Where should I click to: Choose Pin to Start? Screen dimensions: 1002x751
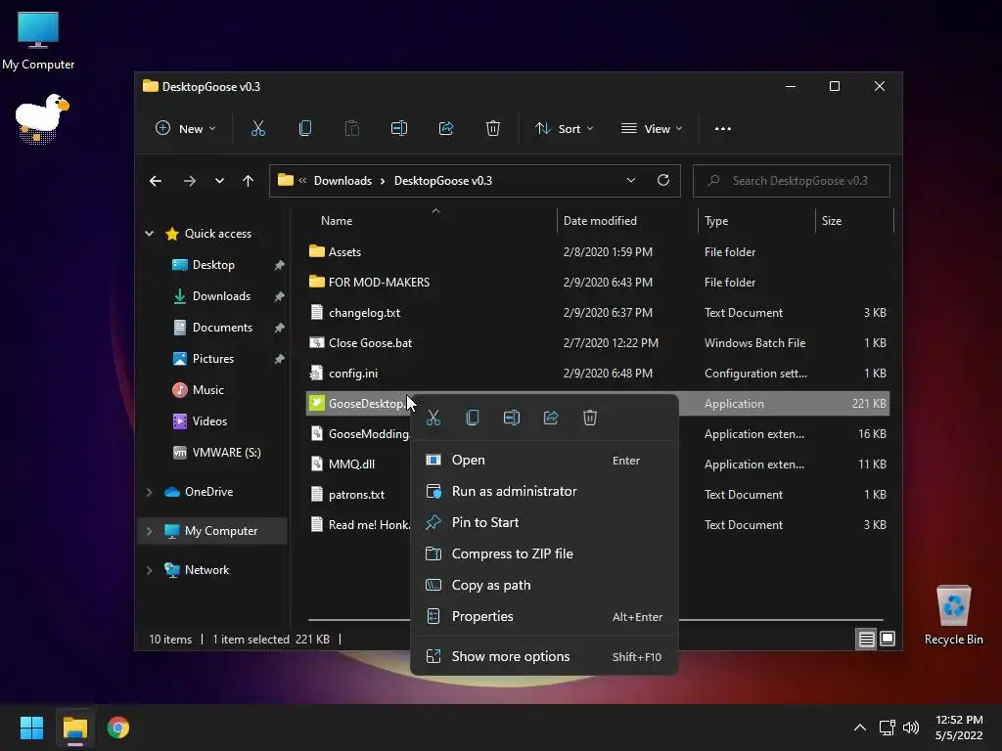tap(544, 522)
